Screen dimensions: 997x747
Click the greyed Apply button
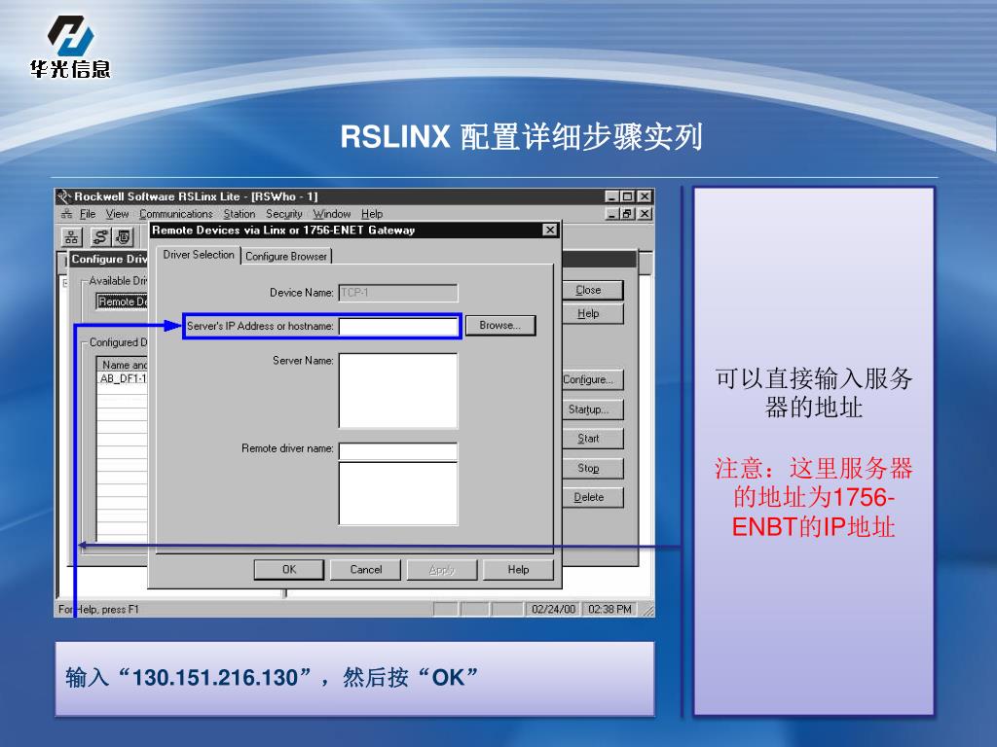pyautogui.click(x=442, y=570)
